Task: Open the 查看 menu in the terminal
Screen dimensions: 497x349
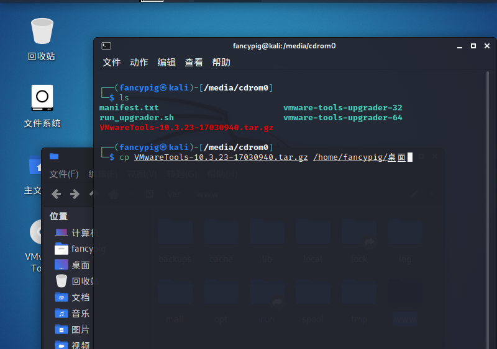Action: 194,63
